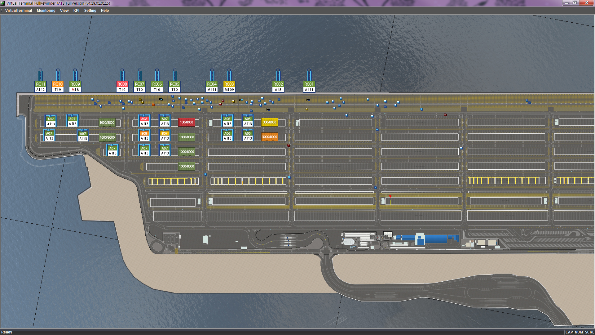Open the View menu
This screenshot has height=335, width=595.
tap(64, 11)
